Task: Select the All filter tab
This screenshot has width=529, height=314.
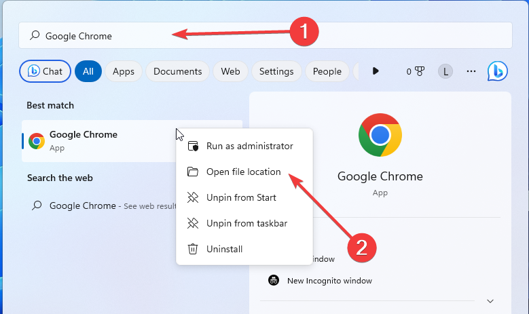Action: 88,71
